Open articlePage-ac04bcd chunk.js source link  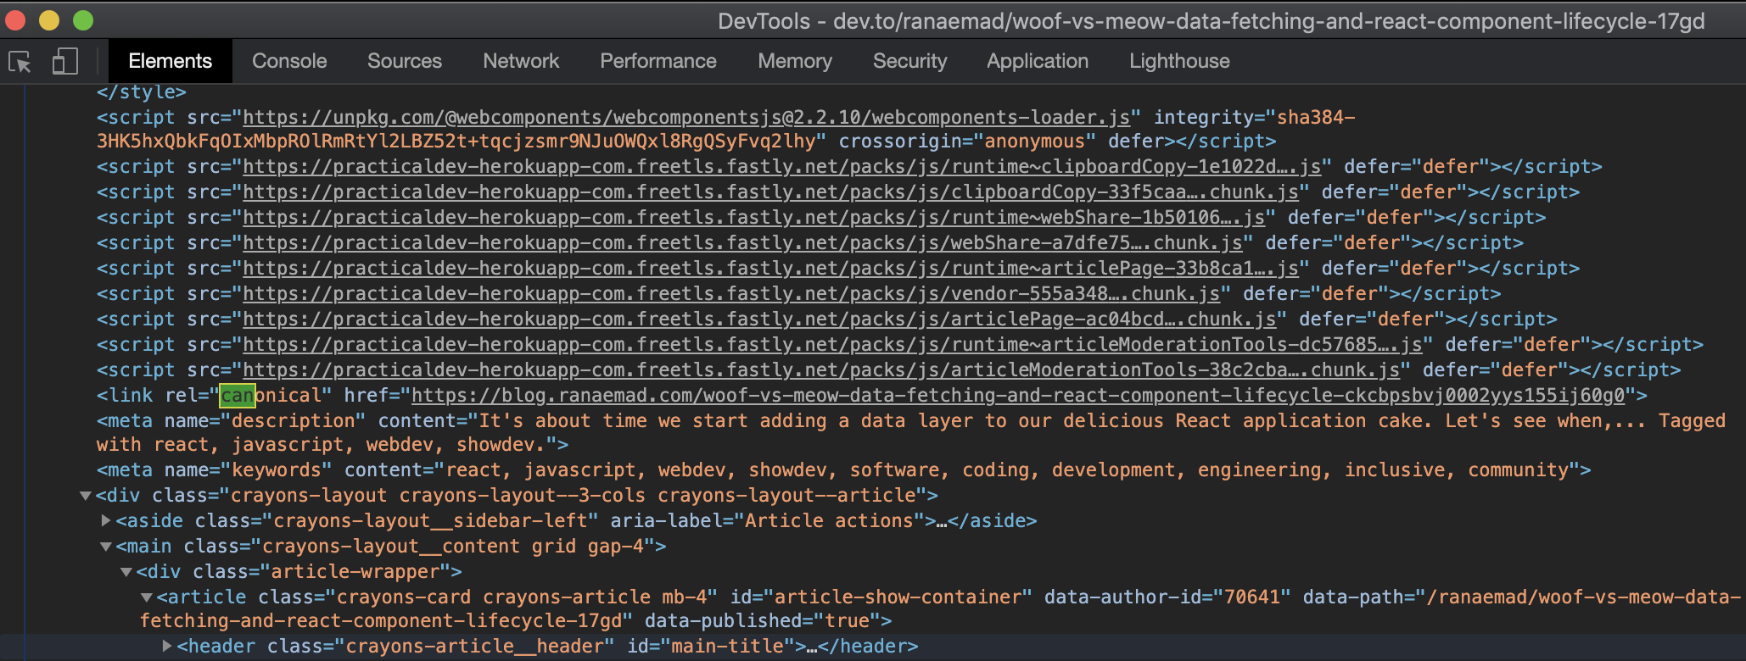coord(759,319)
